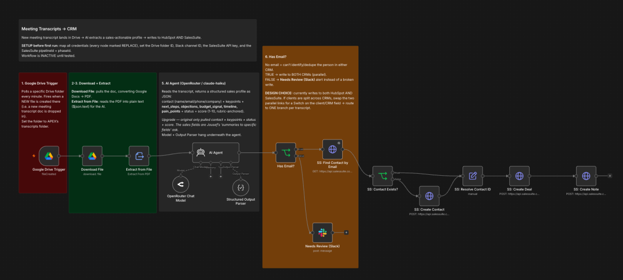Select the Meeting Transcripts → CRM sticky note
Image resolution: width=623 pixels, height=280 pixels.
(x=138, y=41)
